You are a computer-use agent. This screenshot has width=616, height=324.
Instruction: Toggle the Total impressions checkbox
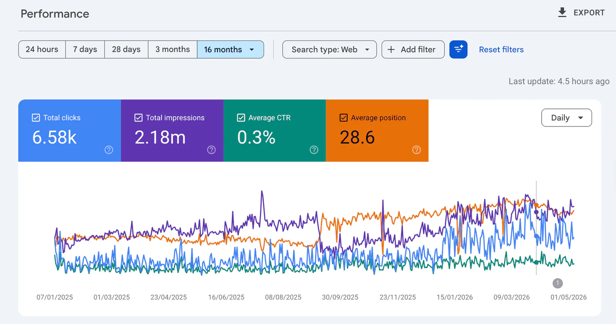click(139, 118)
